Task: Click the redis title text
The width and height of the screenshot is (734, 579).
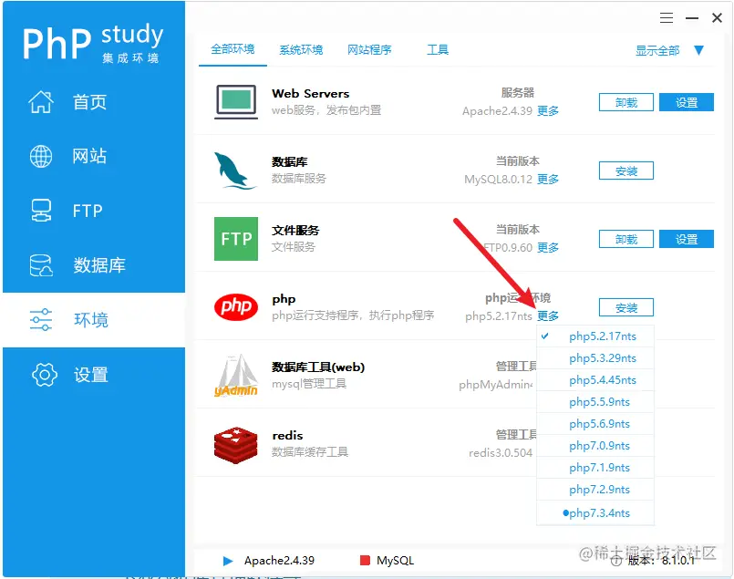Action: (x=287, y=435)
